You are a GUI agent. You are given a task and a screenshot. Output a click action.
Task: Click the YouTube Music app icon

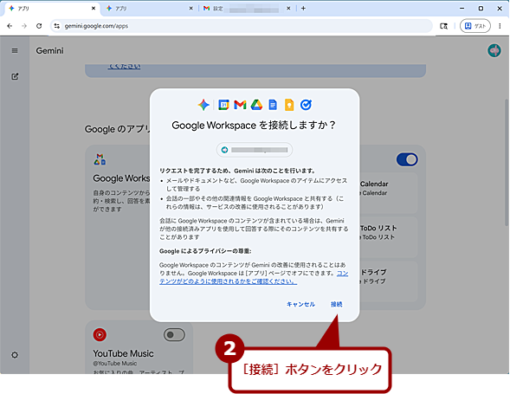pos(100,335)
